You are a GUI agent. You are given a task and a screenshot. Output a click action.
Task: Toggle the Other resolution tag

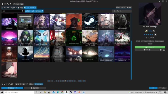pos(159,41)
